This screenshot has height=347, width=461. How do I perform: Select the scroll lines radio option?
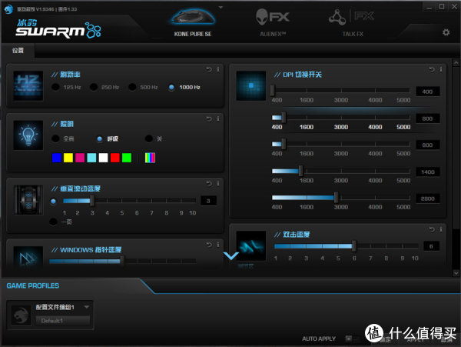[53, 202]
